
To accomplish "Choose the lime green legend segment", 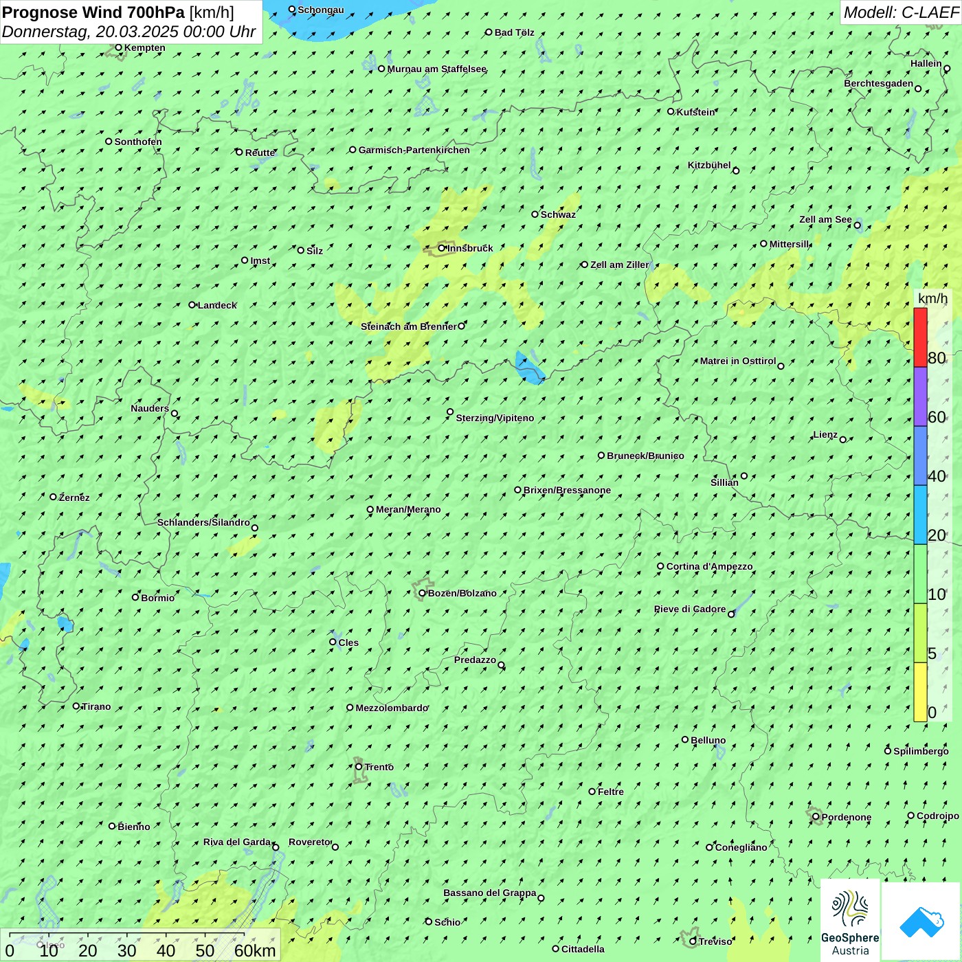I will coord(920,633).
